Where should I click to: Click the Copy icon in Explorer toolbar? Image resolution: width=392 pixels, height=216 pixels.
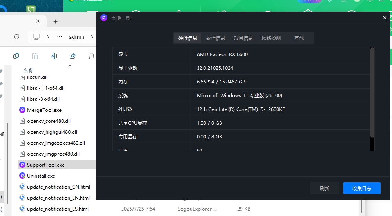16,56
